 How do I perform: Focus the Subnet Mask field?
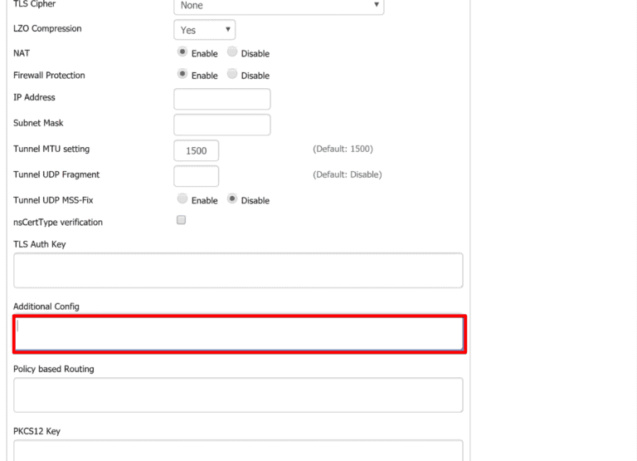point(221,125)
